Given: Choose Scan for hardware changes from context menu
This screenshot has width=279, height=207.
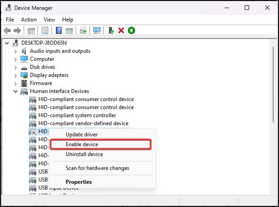Looking at the screenshot, I should pyautogui.click(x=102, y=168).
